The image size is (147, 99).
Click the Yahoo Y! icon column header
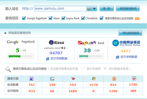[x=73, y=79]
